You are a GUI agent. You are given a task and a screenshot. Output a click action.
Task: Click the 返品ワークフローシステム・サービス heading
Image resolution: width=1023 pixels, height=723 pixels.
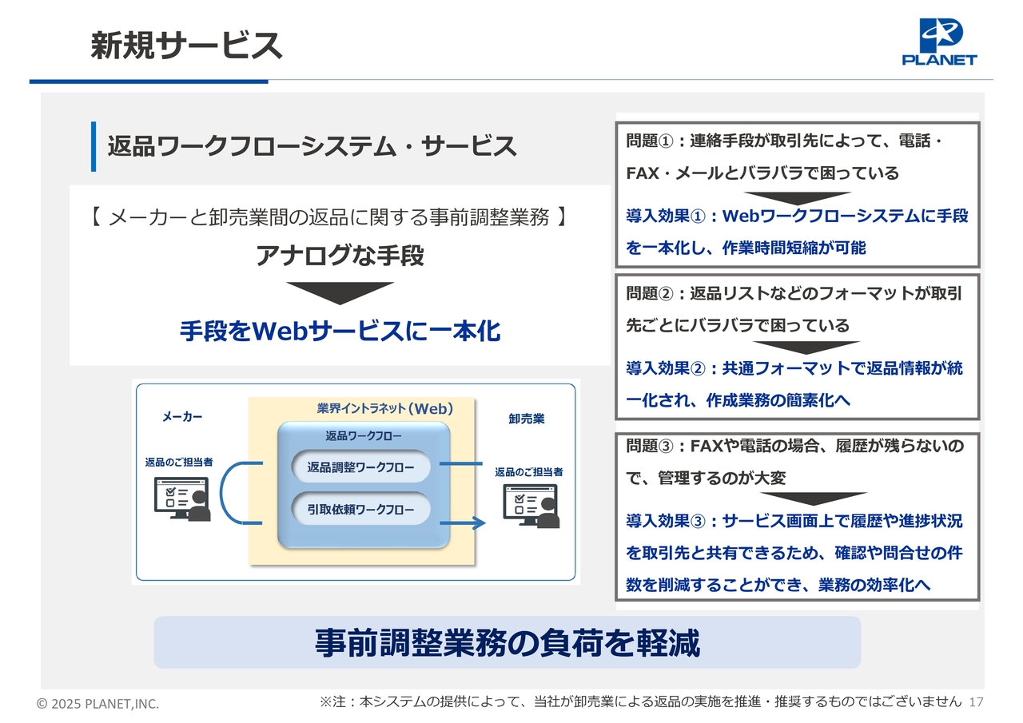(x=312, y=146)
